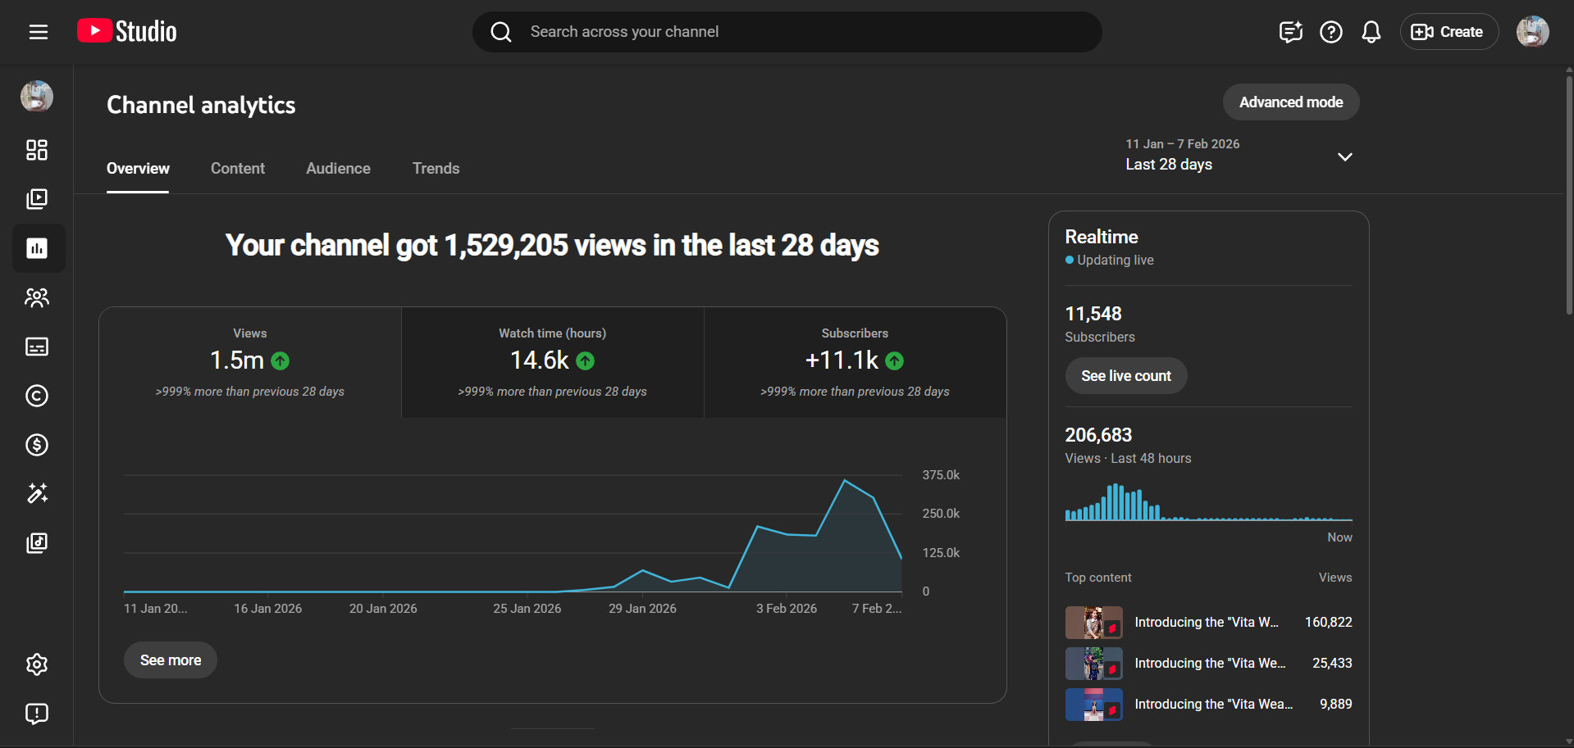Select the Watch time (hours) metric card
This screenshot has height=748, width=1574.
552,362
